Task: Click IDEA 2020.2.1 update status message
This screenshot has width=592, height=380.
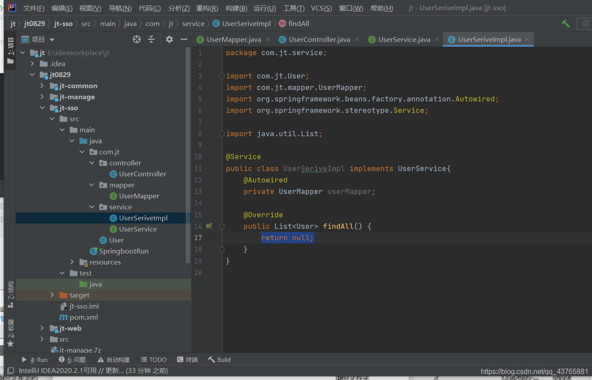Action: (x=93, y=371)
